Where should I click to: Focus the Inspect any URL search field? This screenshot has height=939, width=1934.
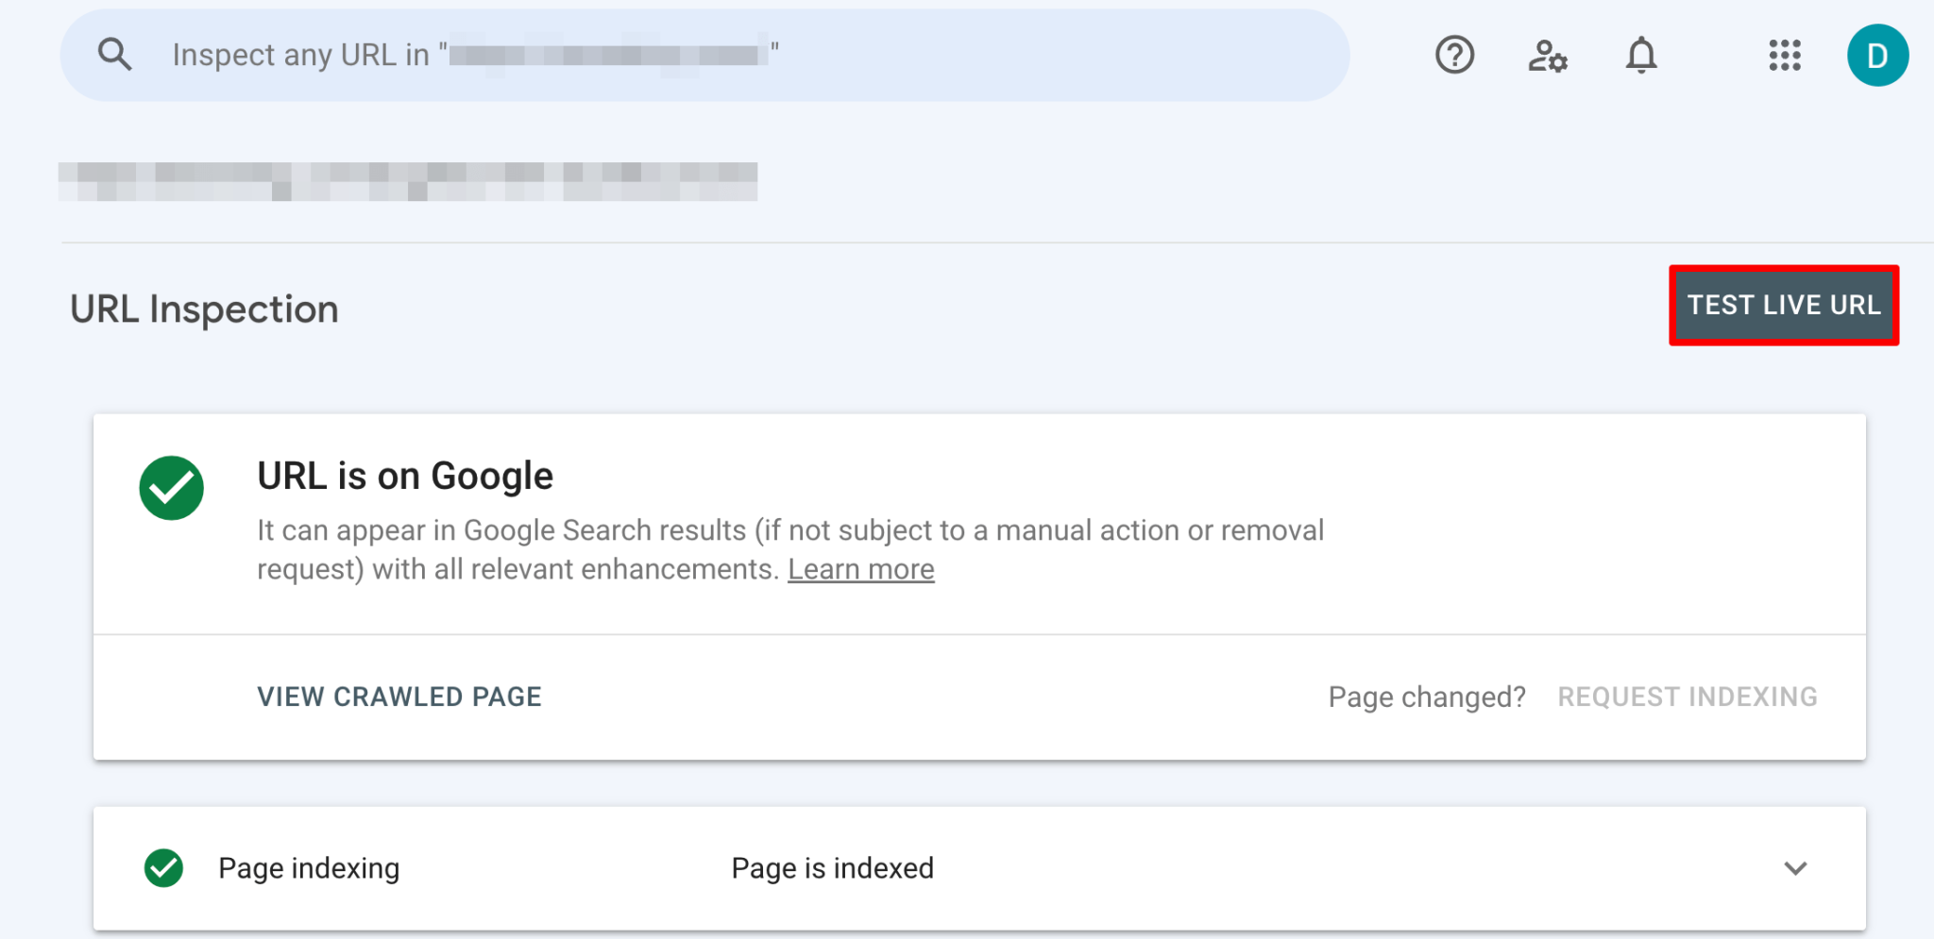[704, 56]
